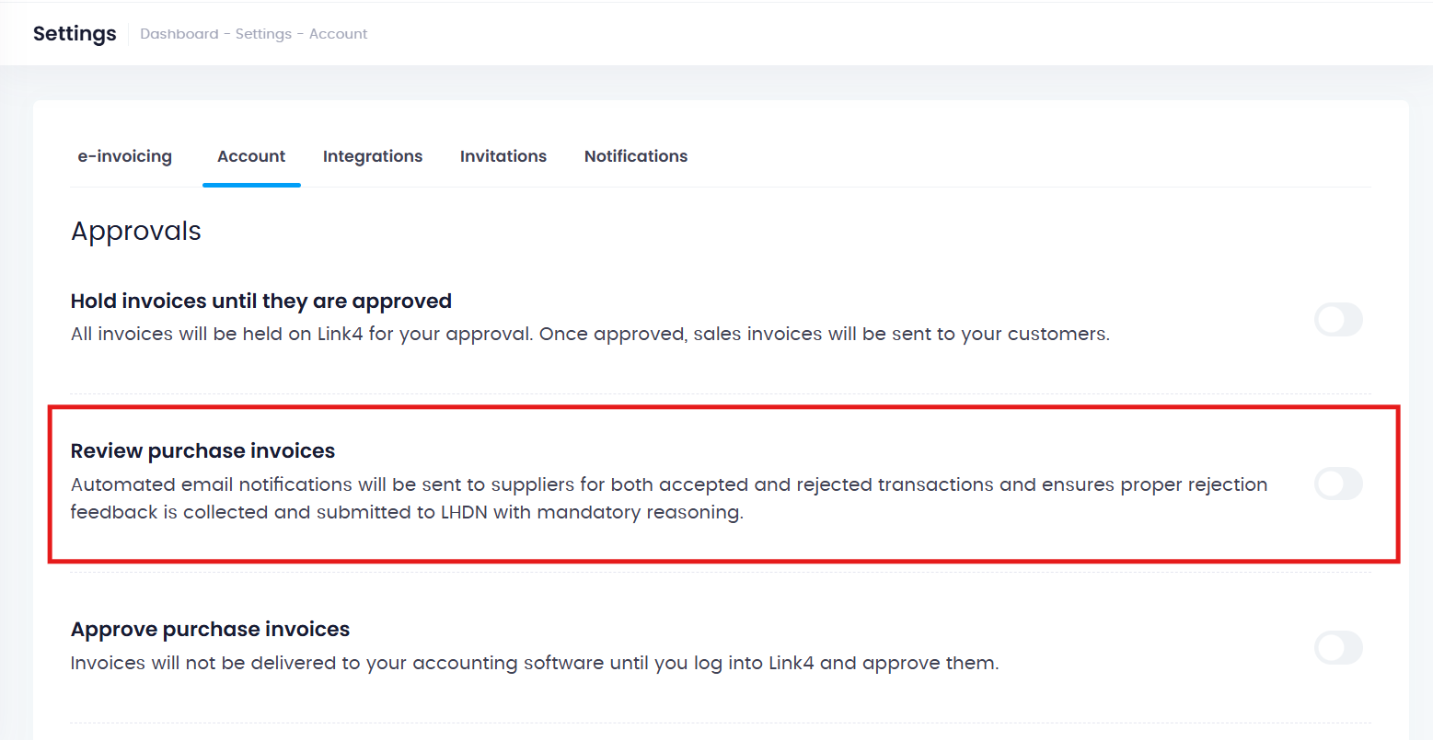Click the Settings page title
This screenshot has height=740, width=1433.
click(x=75, y=34)
